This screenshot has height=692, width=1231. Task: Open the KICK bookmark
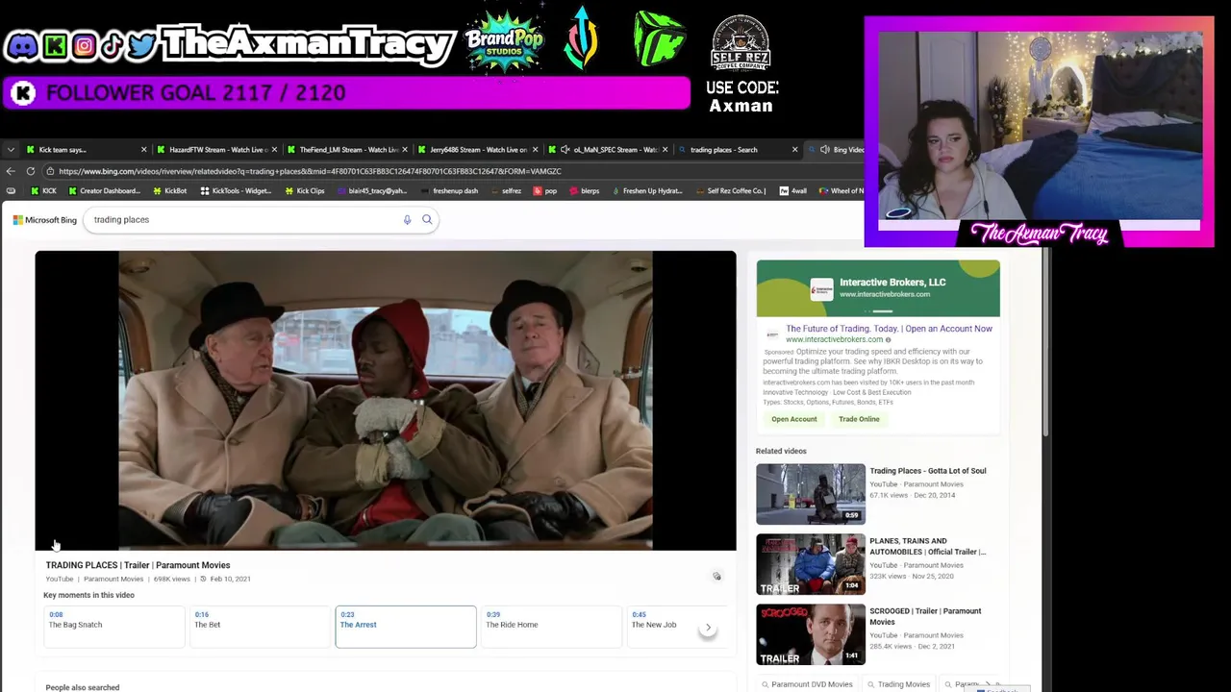click(43, 191)
